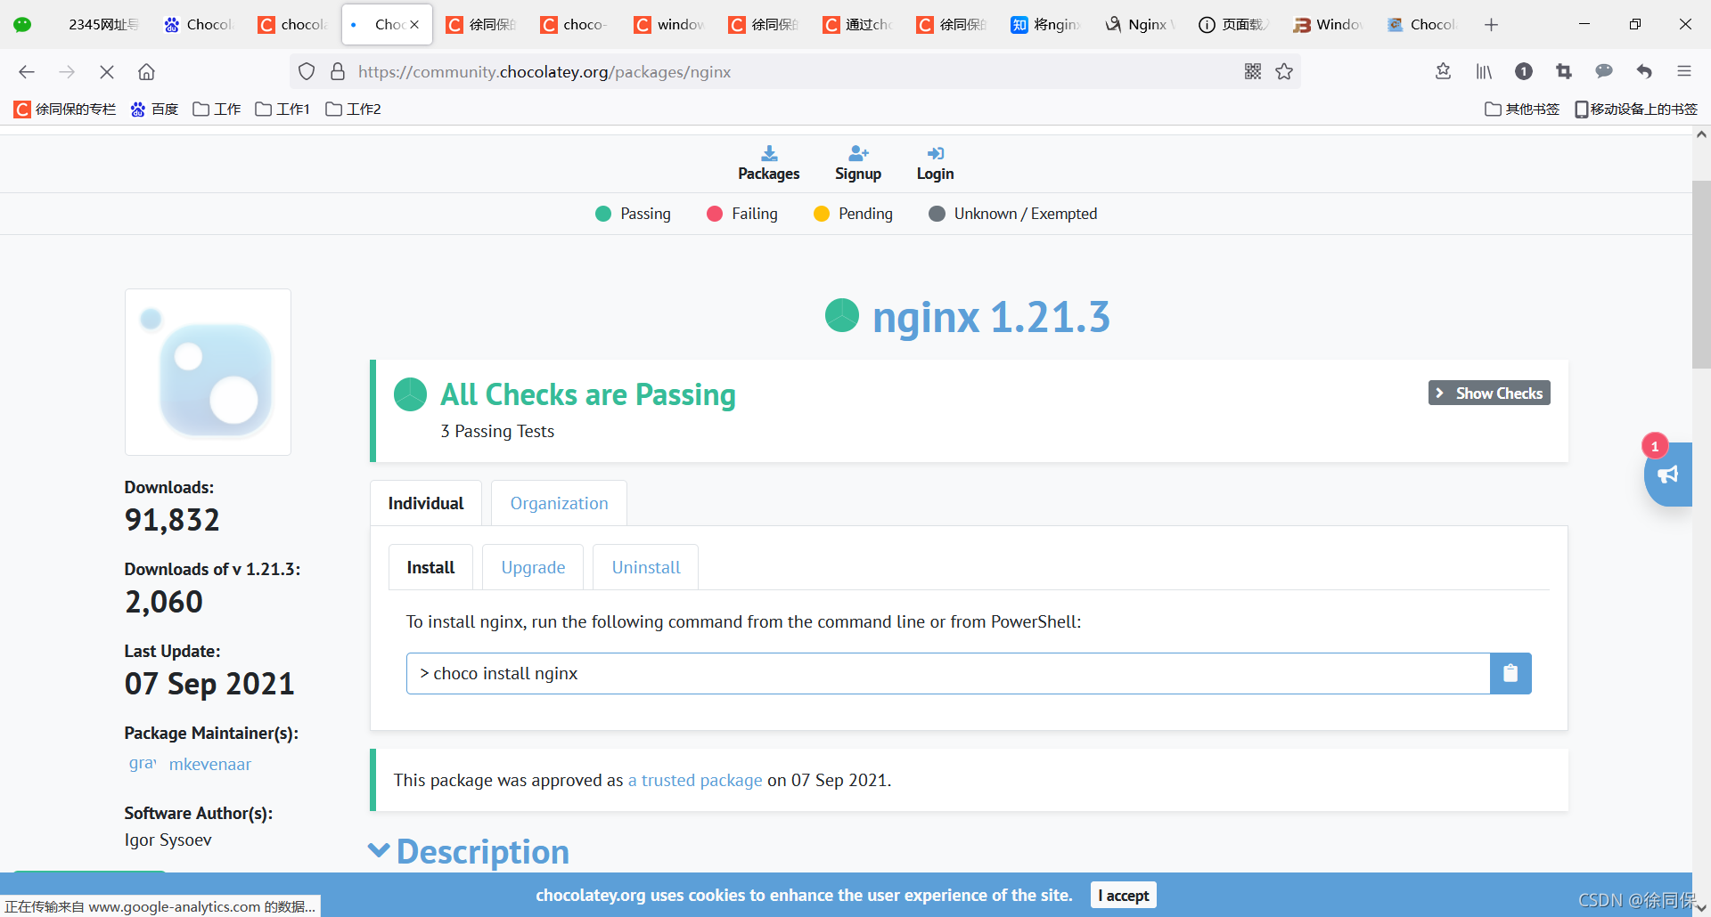Switch to the Upgrade tab
Image resolution: width=1711 pixels, height=917 pixels.
point(533,568)
